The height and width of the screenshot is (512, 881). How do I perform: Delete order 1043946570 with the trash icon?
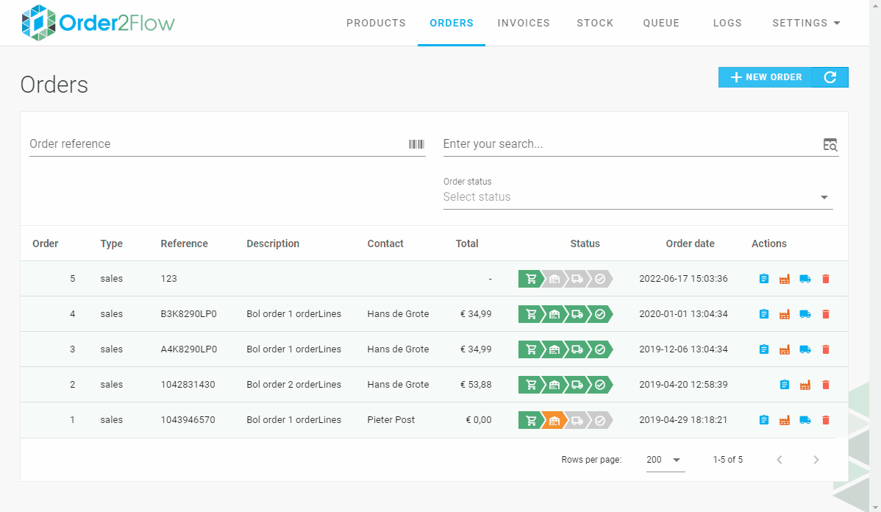pyautogui.click(x=826, y=420)
